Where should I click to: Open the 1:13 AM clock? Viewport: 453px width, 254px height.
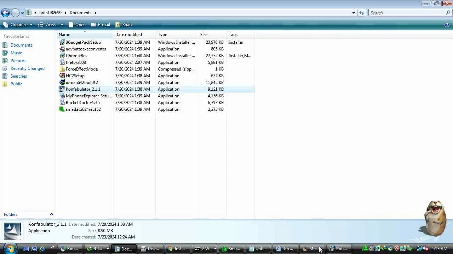(440, 249)
